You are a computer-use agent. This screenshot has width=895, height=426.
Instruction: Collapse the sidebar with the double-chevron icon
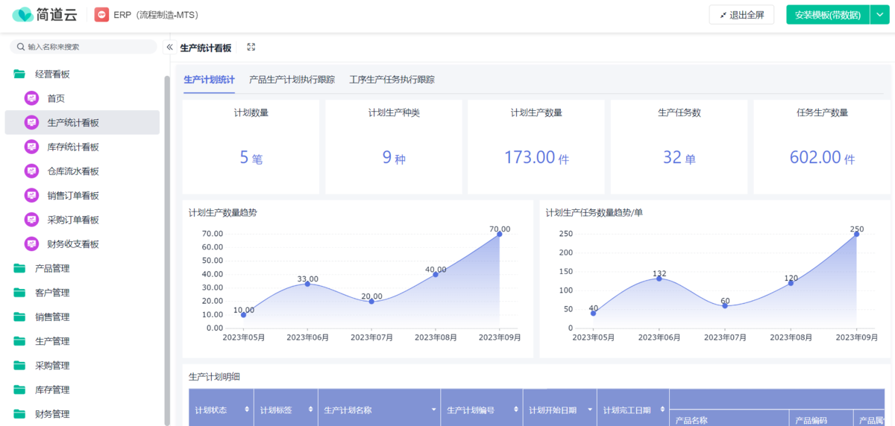click(x=169, y=47)
